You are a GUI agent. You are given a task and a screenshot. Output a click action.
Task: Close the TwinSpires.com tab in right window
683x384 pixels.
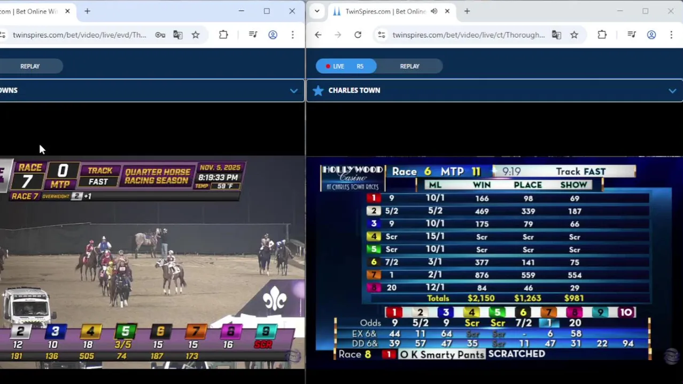(447, 11)
